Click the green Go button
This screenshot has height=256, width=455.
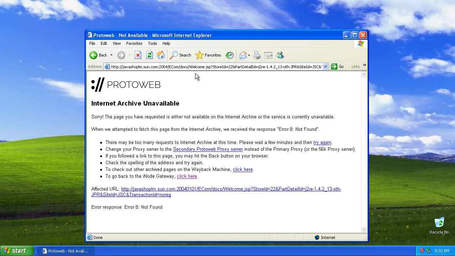(337, 66)
